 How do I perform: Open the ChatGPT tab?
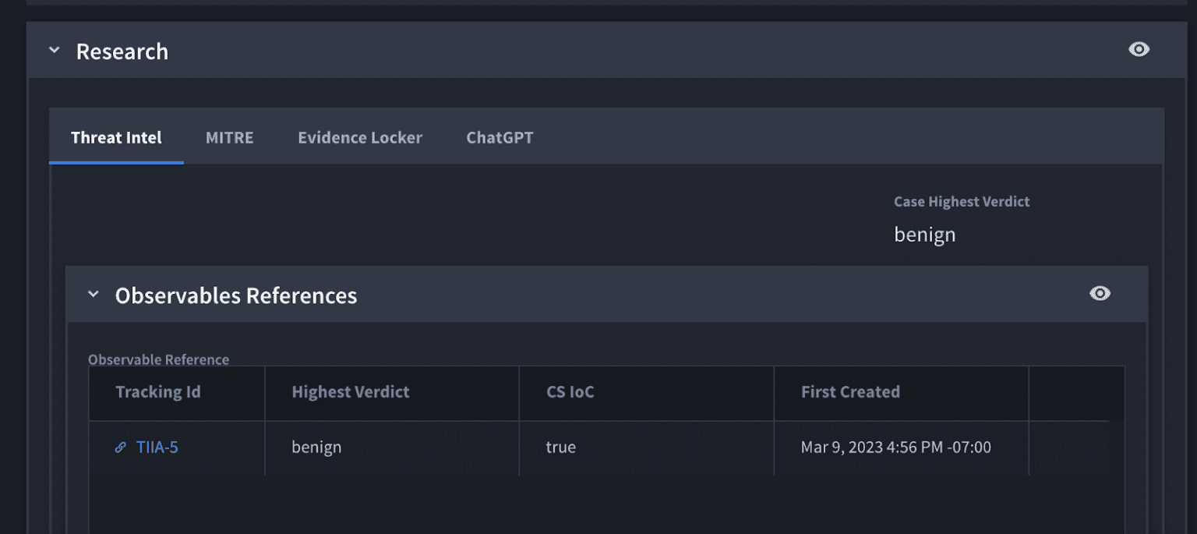pyautogui.click(x=499, y=137)
